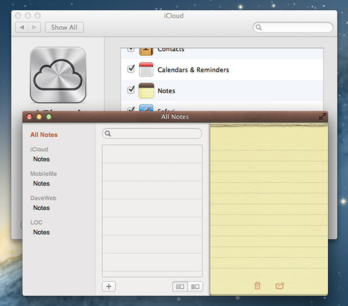Enter full screen in All Notes window
The width and height of the screenshot is (348, 306).
coord(322,116)
